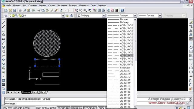Switch to the Лист1 layout tab
This screenshot has height=109, width=194.
(x=35, y=92)
